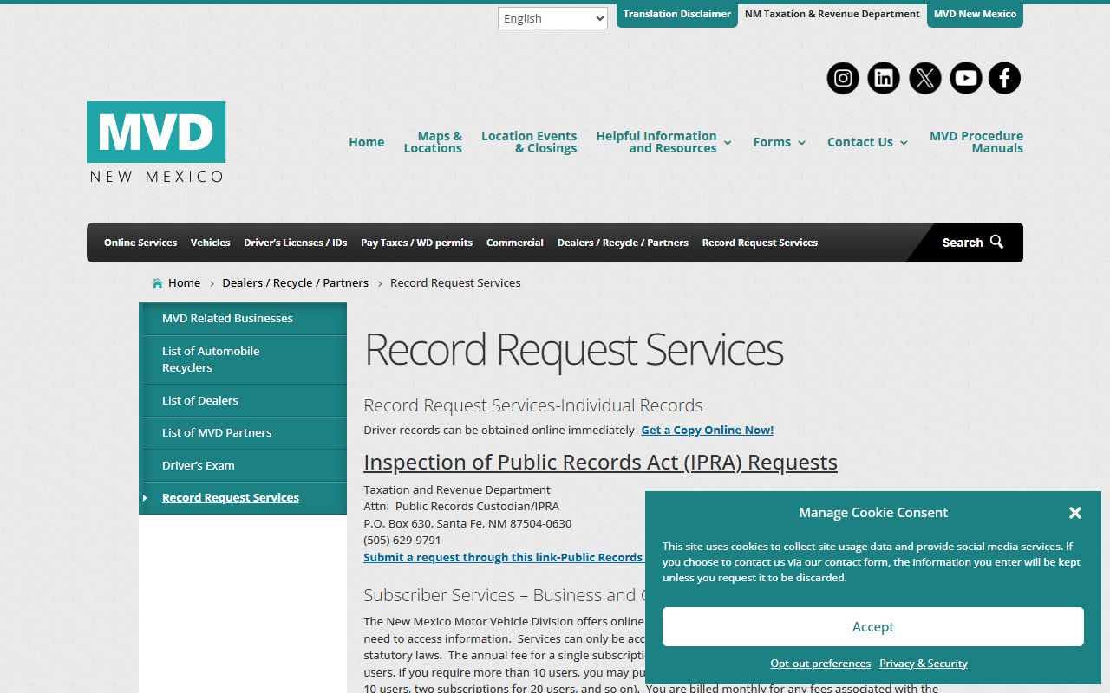Open Record Request Services sidebar item
The image size is (1110, 693).
pos(243,498)
